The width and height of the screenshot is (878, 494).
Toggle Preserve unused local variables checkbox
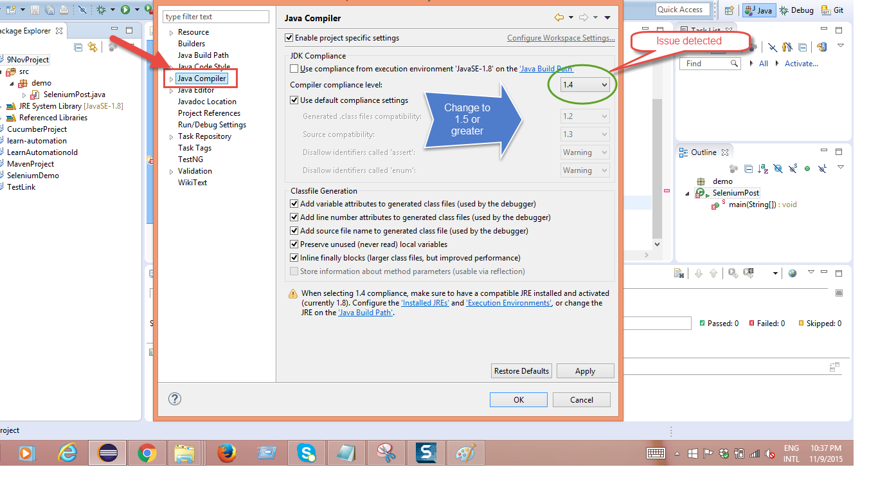click(x=294, y=244)
